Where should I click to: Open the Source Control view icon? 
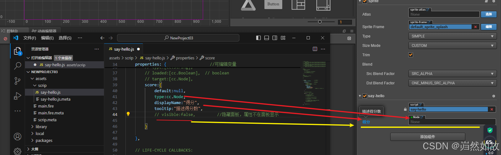coord(18,81)
